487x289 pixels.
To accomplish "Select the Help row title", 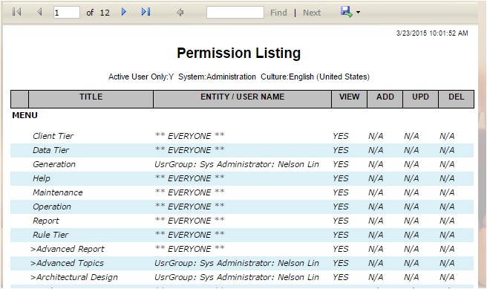I will [x=42, y=178].
